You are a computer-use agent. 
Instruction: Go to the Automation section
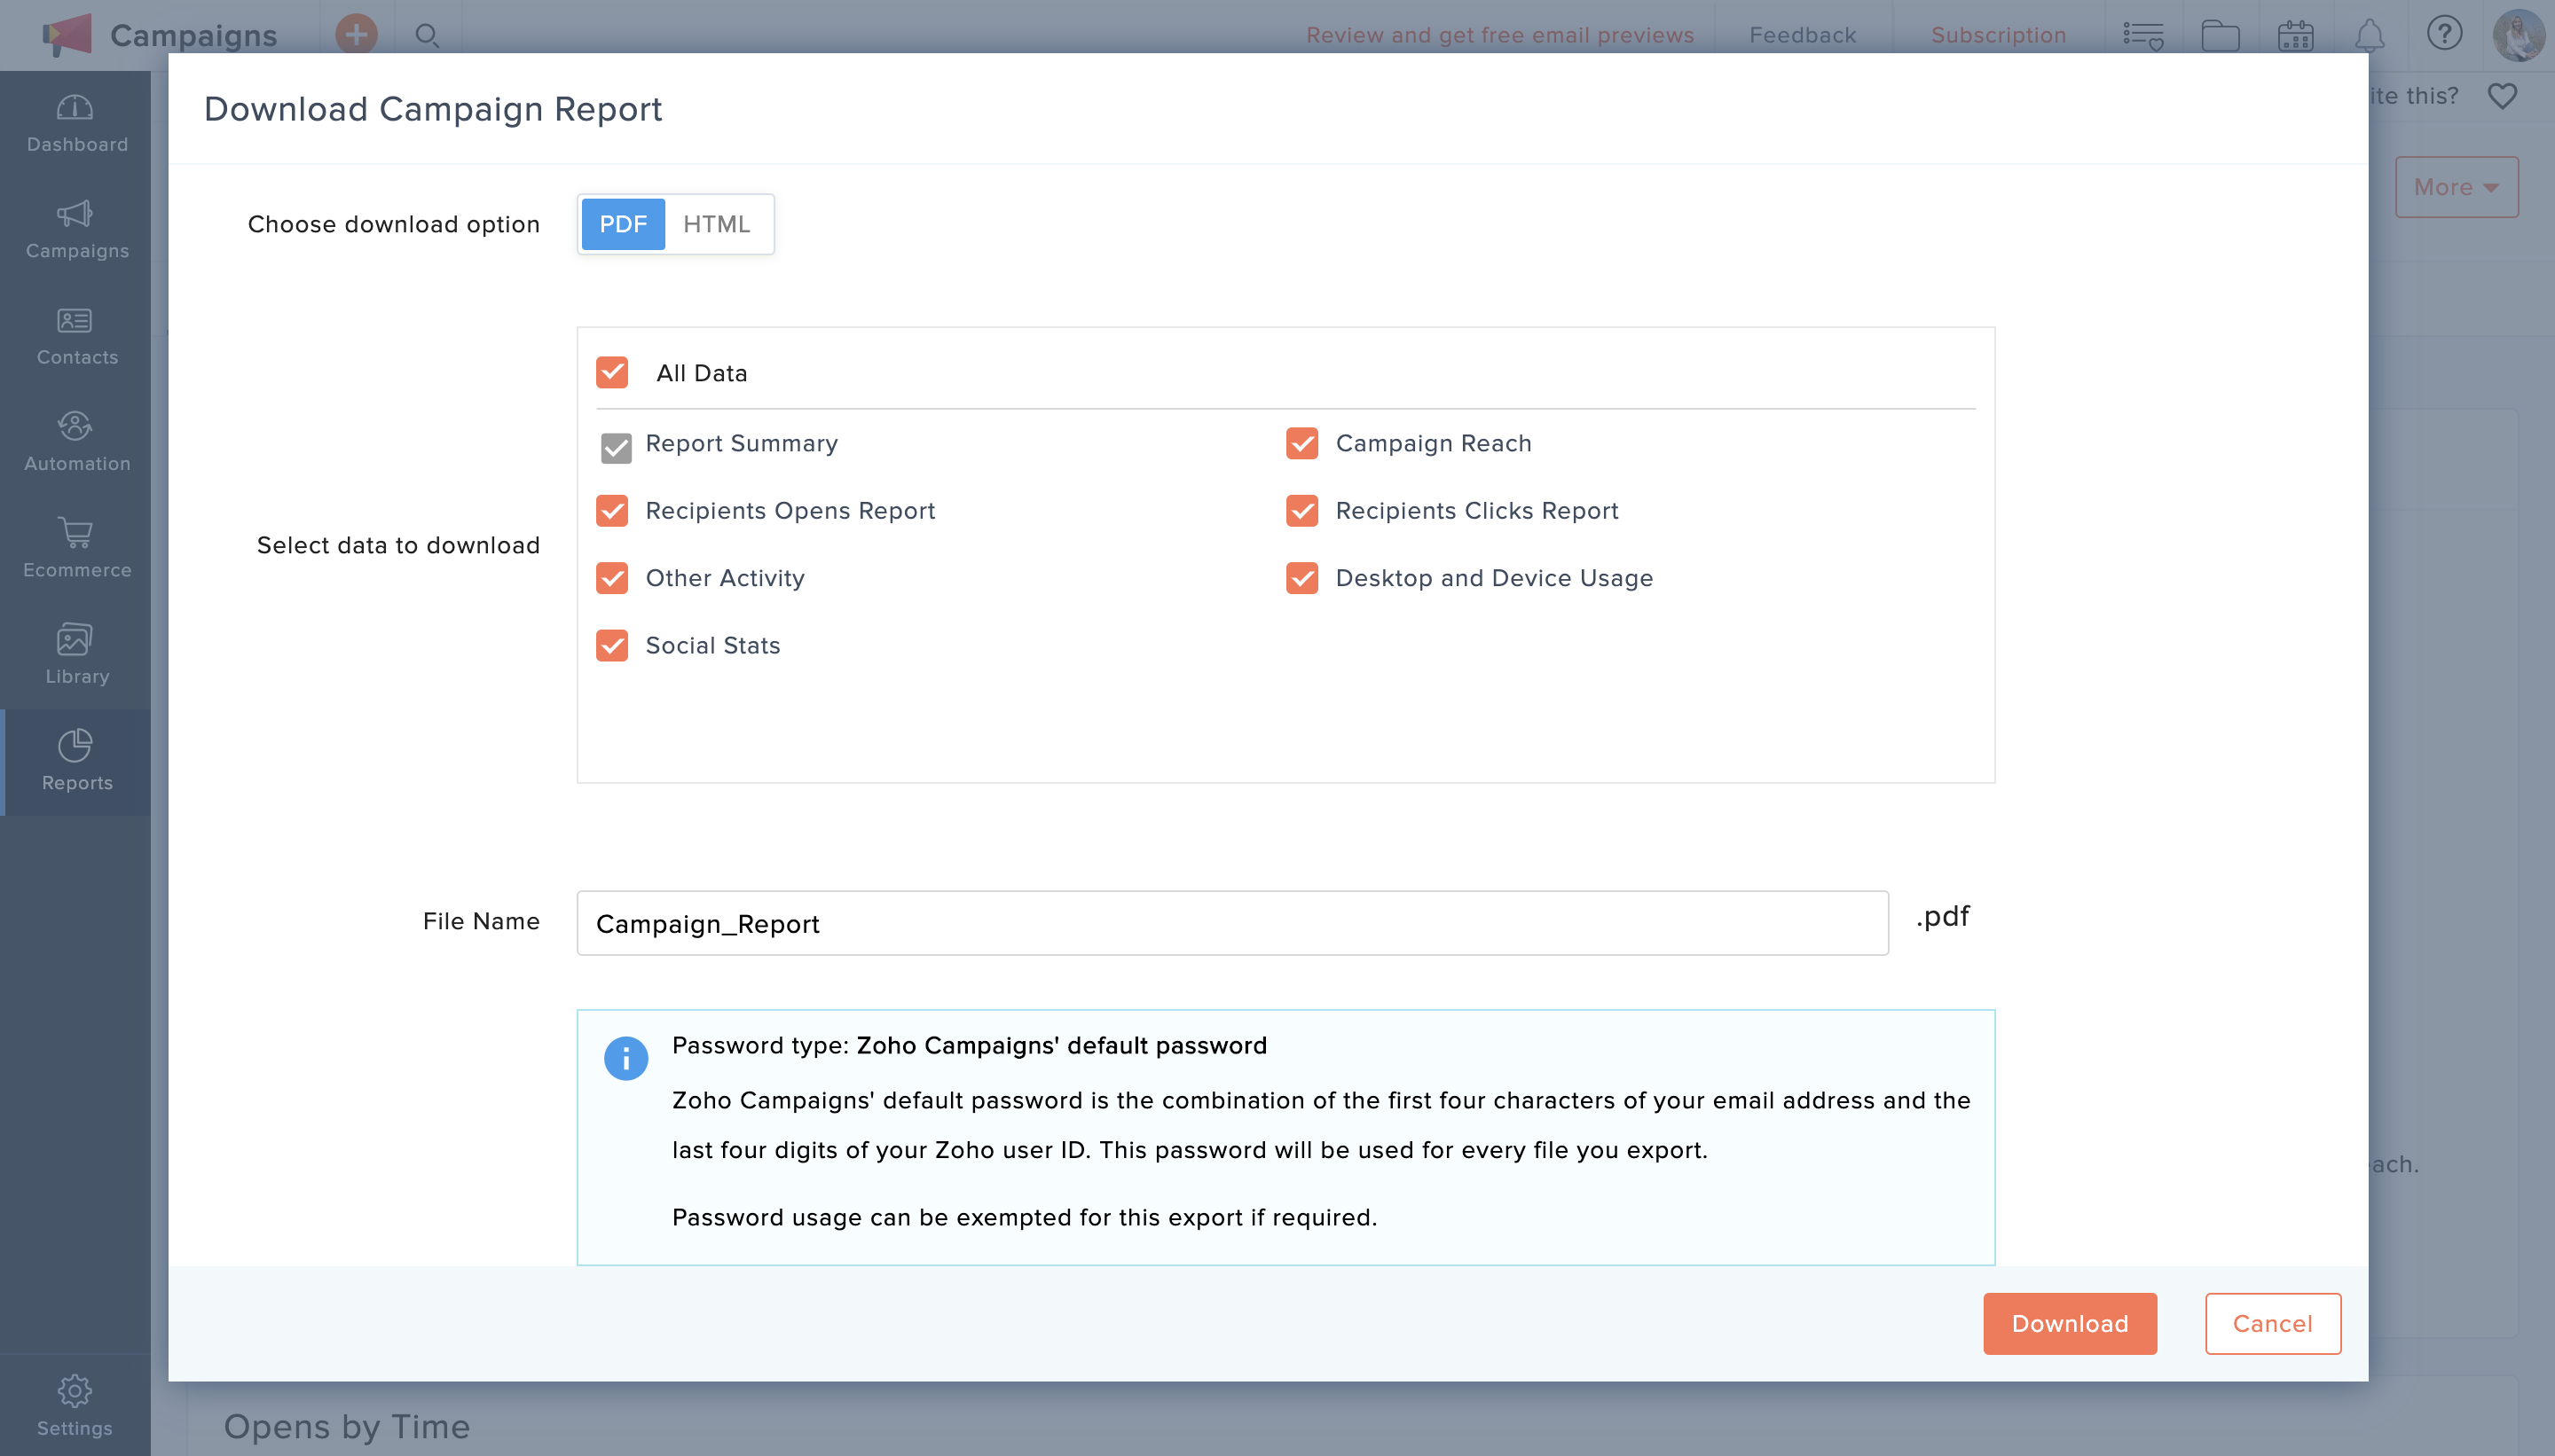pyautogui.click(x=76, y=442)
